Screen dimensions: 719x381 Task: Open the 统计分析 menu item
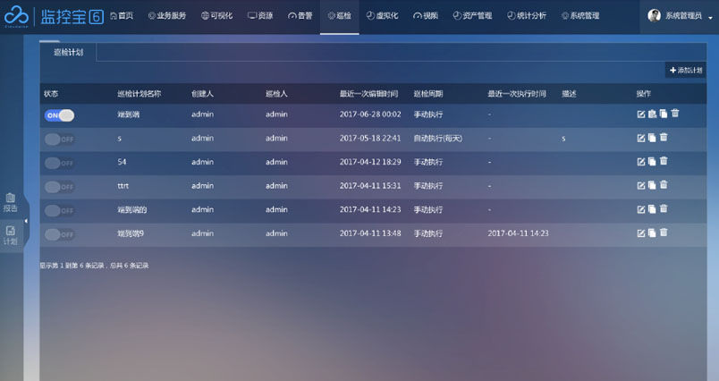tap(526, 16)
